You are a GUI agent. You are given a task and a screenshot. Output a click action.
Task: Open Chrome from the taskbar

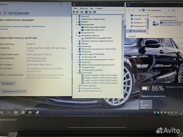(x=23, y=112)
